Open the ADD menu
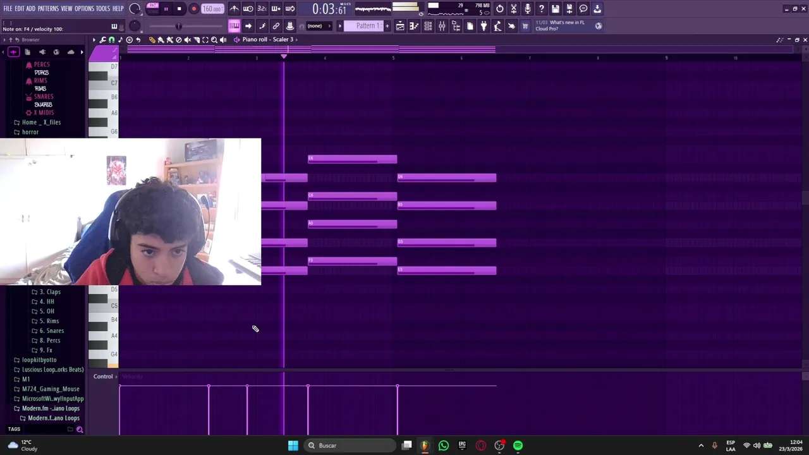Viewport: 809px width, 455px height. [x=30, y=9]
